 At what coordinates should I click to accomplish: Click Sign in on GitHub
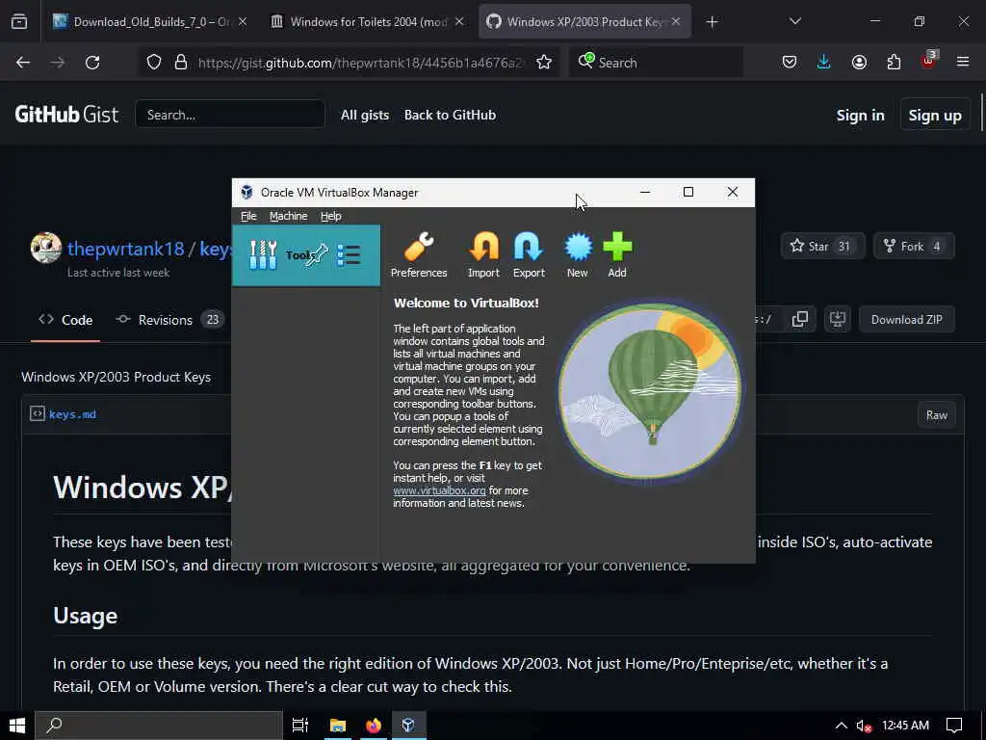coord(860,116)
